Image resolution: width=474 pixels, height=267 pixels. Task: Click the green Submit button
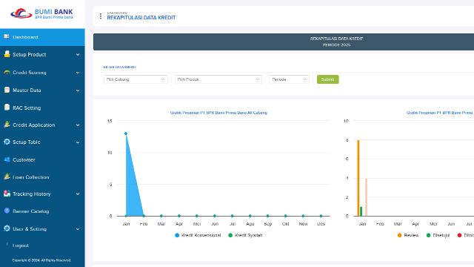click(x=327, y=79)
